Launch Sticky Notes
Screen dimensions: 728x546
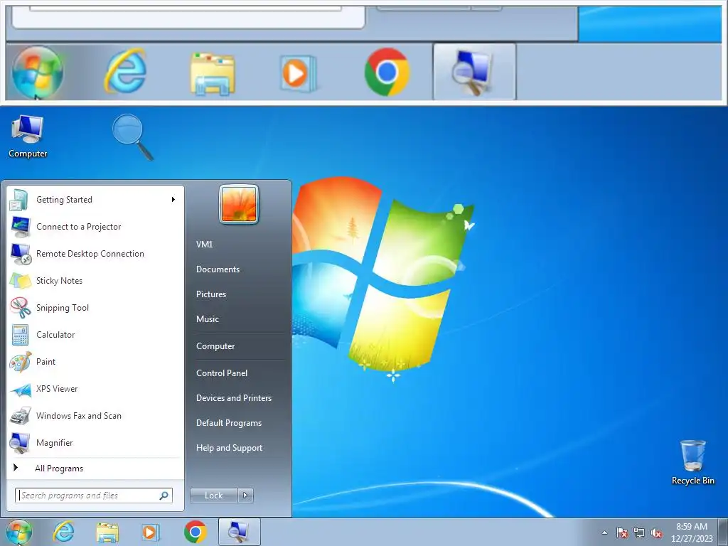tap(95, 280)
